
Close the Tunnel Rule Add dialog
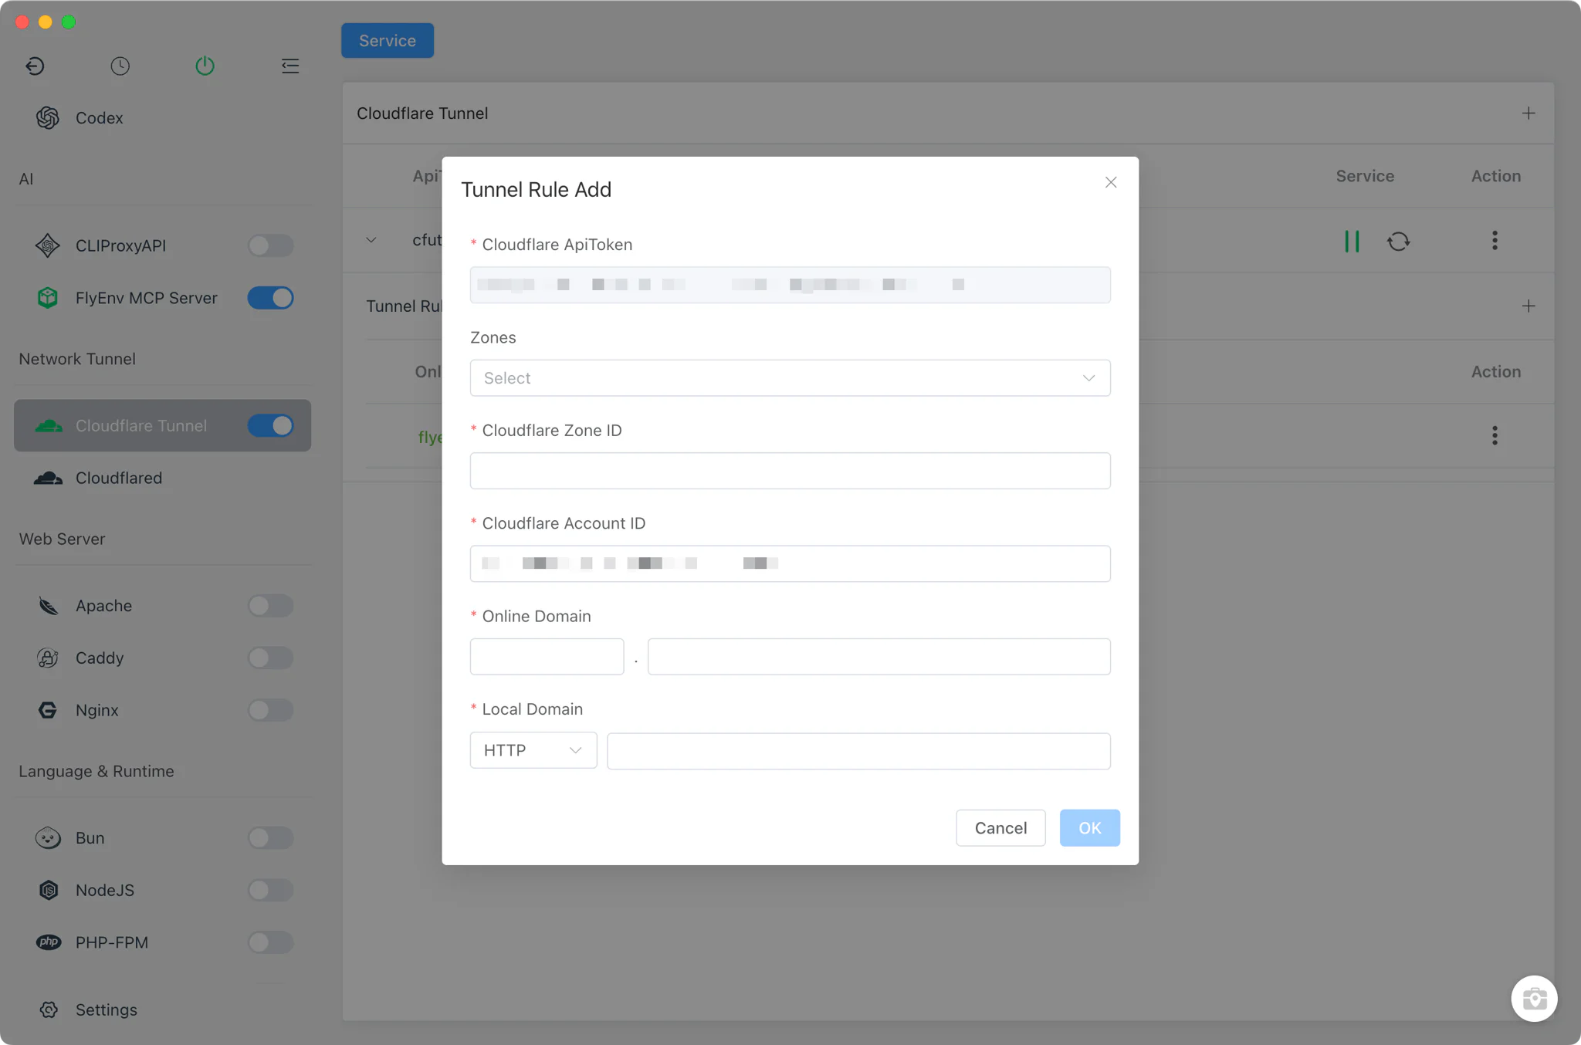(1111, 182)
